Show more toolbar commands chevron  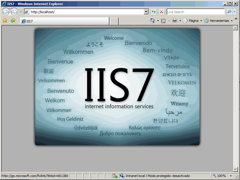tap(236, 19)
